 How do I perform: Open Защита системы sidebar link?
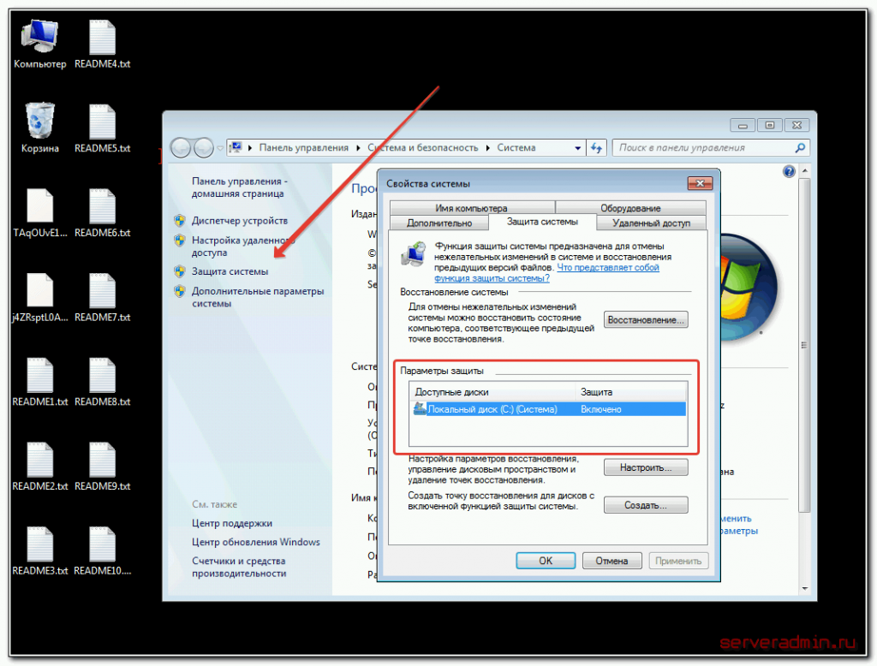tap(230, 271)
